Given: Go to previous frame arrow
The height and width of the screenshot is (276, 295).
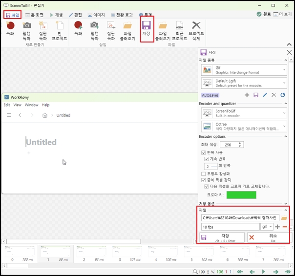Looking at the screenshot, I should (x=252, y=272).
